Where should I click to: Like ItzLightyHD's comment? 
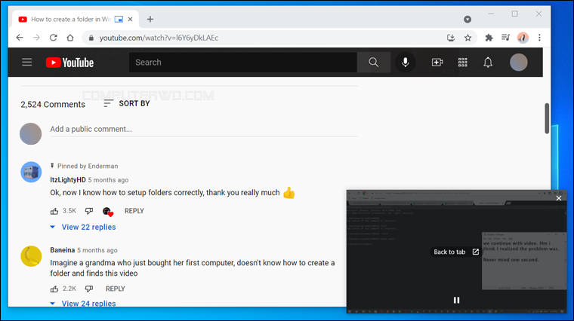click(x=54, y=211)
